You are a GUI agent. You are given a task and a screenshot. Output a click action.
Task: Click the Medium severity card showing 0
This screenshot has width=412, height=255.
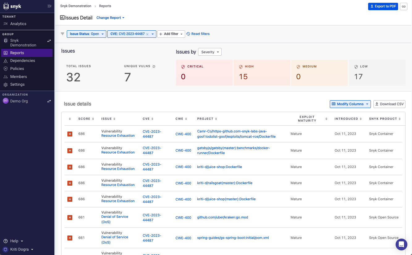pyautogui.click(x=319, y=73)
